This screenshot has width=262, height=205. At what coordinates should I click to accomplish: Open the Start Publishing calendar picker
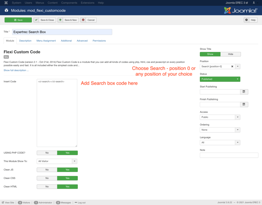[x=244, y=92]
